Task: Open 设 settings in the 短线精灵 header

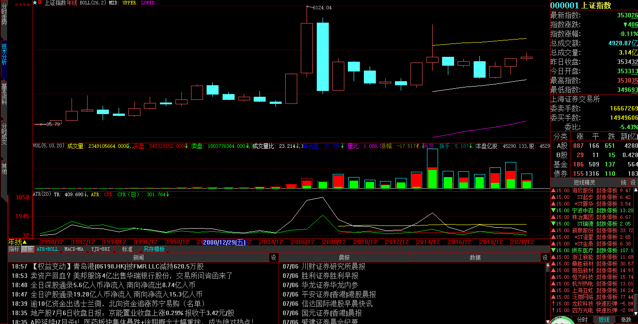Action: 633,182
